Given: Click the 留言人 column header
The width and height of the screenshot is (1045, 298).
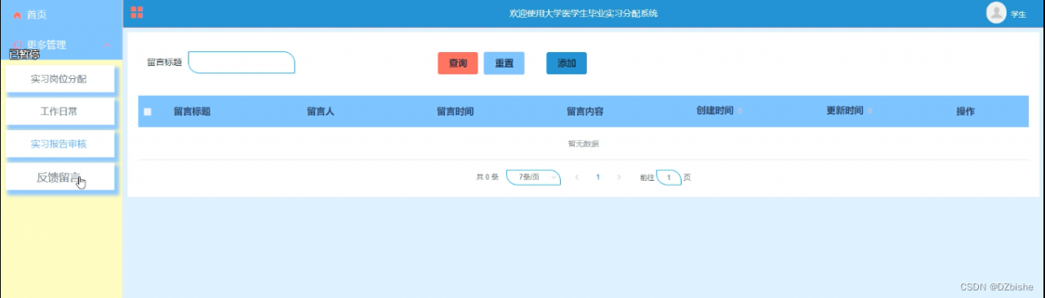Looking at the screenshot, I should point(320,112).
